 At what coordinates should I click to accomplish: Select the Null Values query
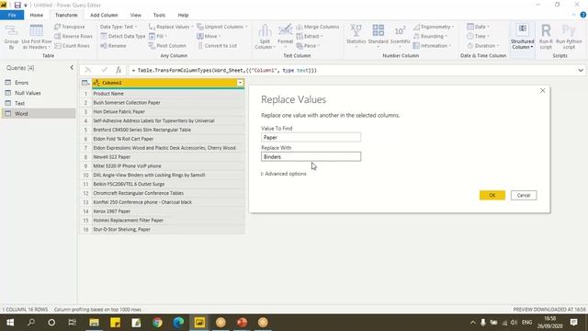(x=39, y=93)
